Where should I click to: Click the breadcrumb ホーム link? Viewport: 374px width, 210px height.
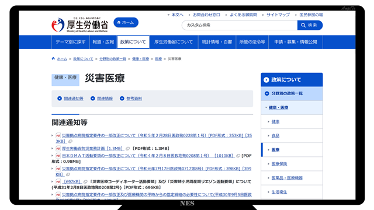click(62, 59)
